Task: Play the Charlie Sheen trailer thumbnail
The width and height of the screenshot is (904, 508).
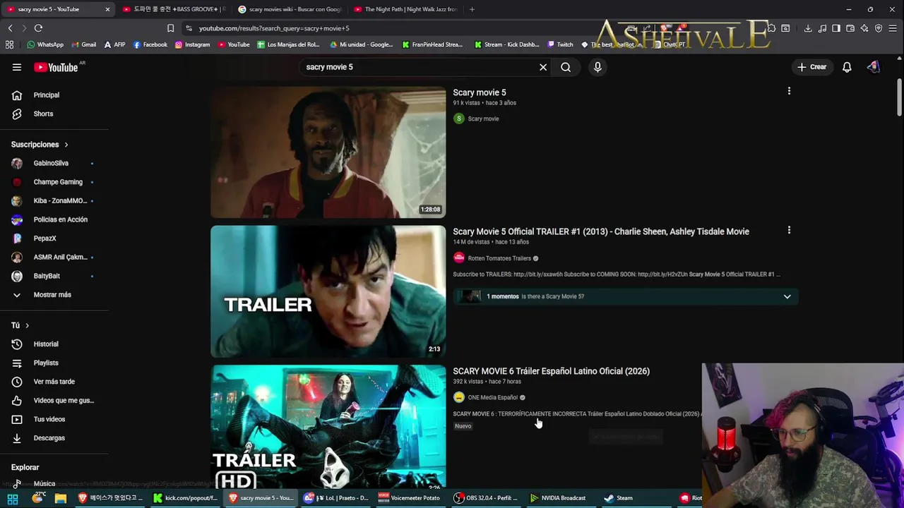Action: click(x=328, y=291)
